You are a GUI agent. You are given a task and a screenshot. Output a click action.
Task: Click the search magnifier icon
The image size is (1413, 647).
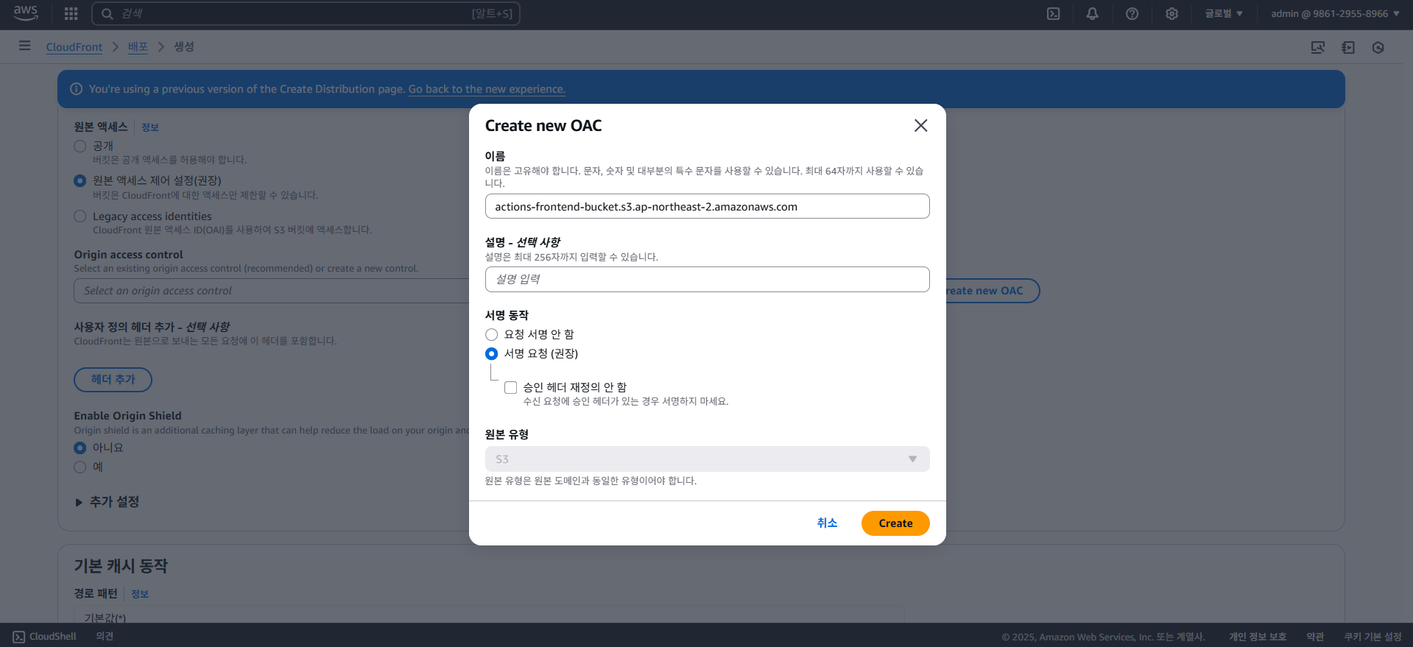pos(108,13)
